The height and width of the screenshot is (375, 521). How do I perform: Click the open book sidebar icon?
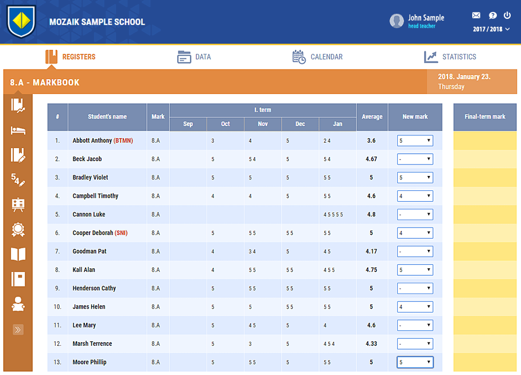(18, 254)
